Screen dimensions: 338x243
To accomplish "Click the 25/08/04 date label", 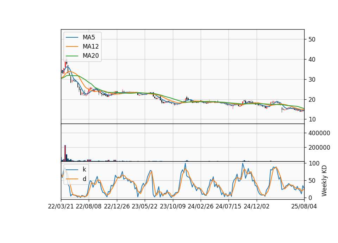I will [x=304, y=206].
